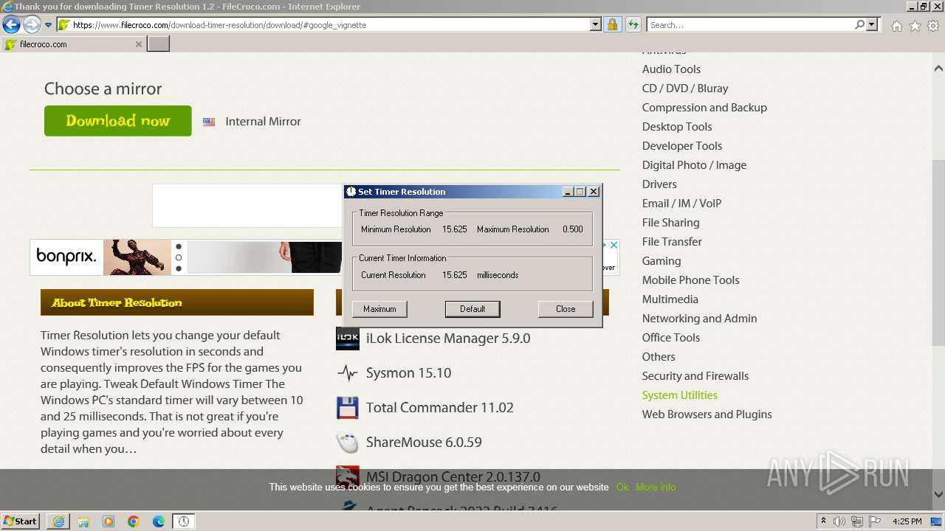Click the Sysmon pulse icon

click(348, 373)
